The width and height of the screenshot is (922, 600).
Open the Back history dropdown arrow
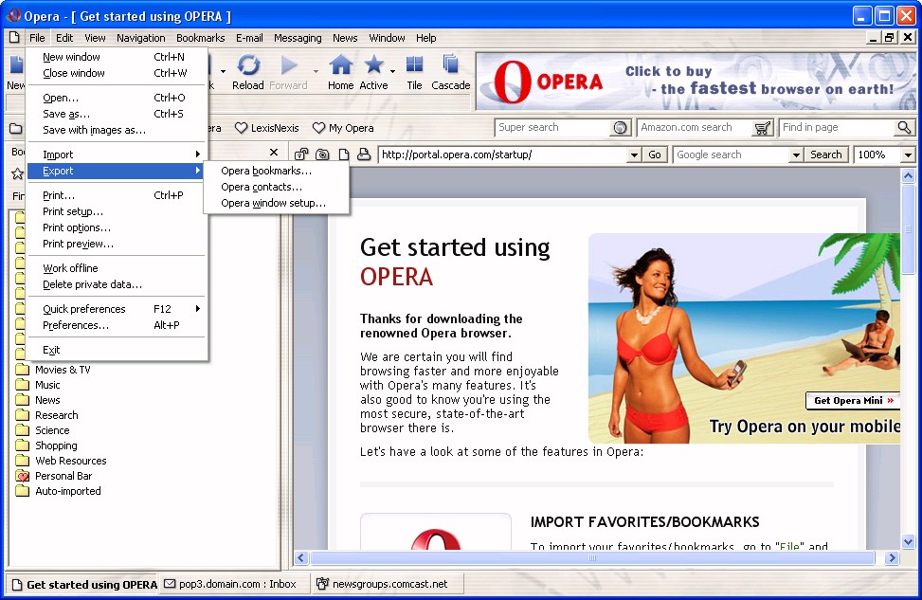tap(223, 71)
